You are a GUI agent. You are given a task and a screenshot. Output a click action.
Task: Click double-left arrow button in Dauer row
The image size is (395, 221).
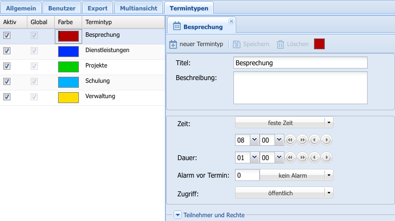coord(290,157)
